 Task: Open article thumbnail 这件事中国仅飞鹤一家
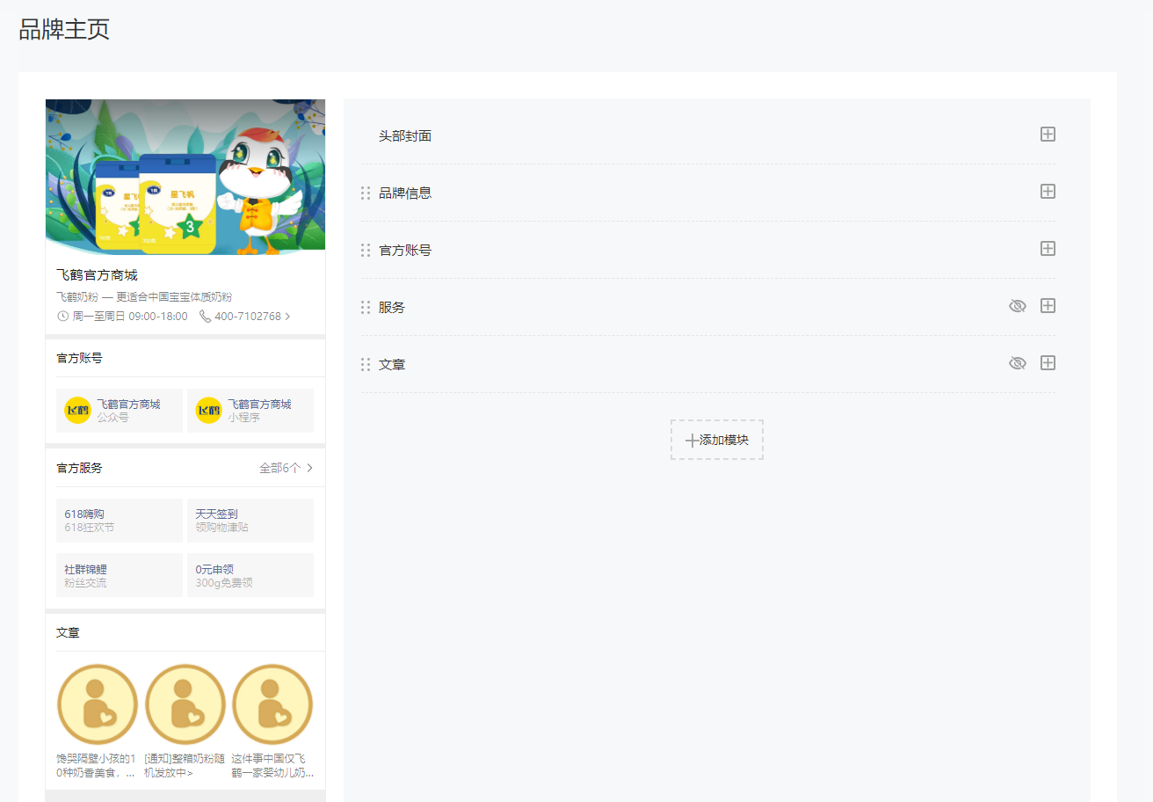[x=272, y=704]
